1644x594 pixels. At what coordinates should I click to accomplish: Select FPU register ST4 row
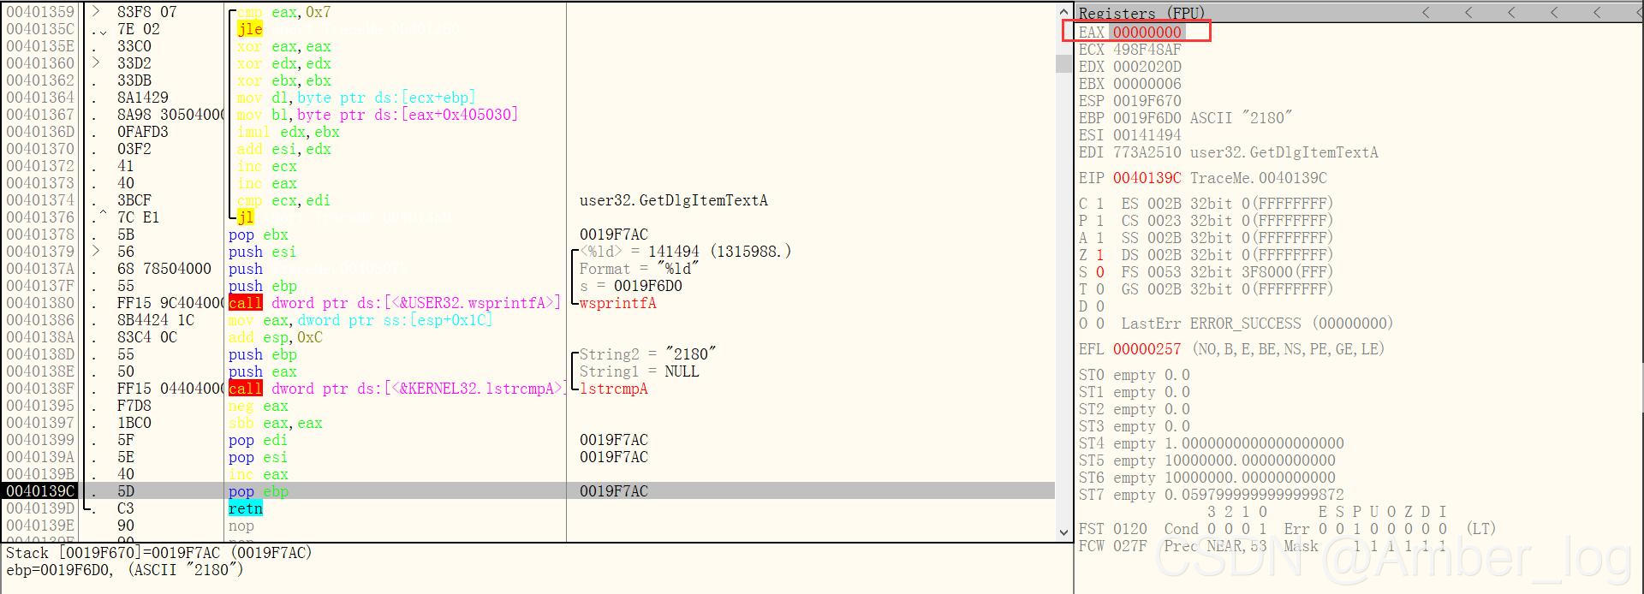click(x=1212, y=443)
